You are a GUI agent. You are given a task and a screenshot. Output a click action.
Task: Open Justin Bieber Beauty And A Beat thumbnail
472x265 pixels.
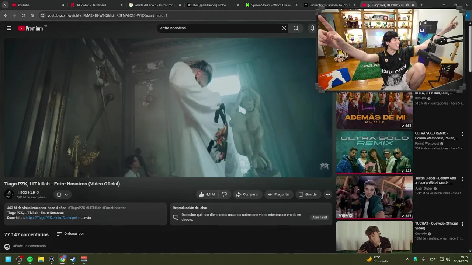coord(375,197)
